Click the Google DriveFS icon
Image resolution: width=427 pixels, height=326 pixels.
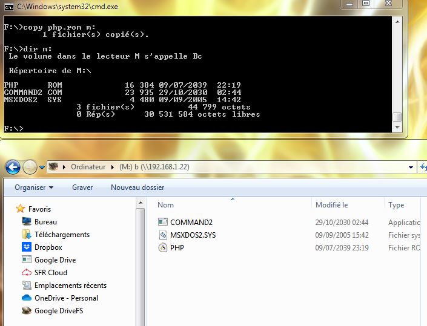click(27, 310)
